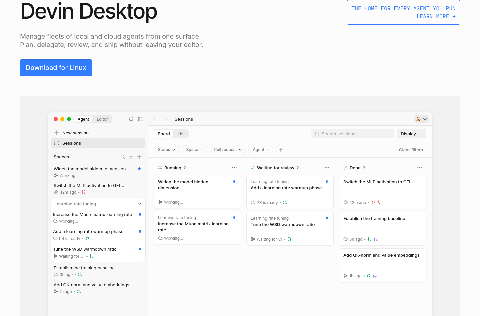Click the Establish the training baseline card title

374,218
